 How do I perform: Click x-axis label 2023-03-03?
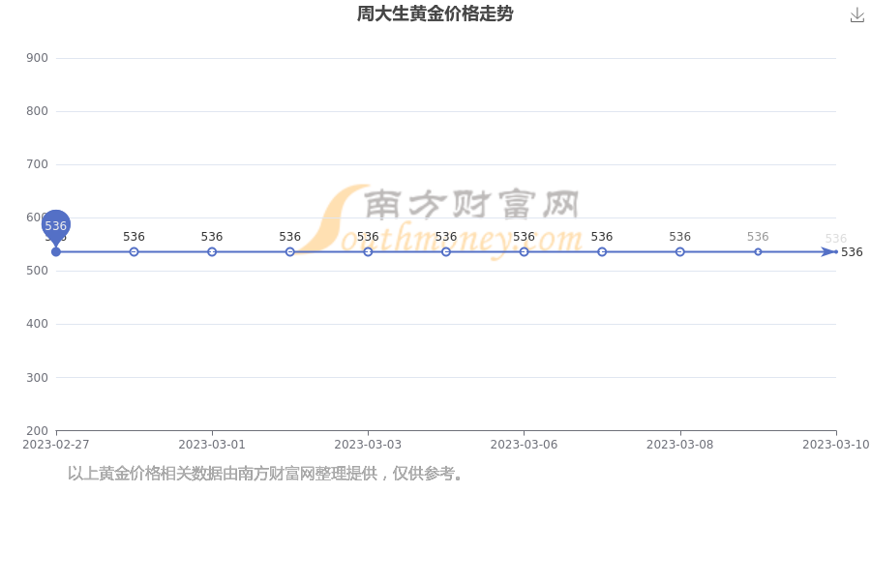368,445
